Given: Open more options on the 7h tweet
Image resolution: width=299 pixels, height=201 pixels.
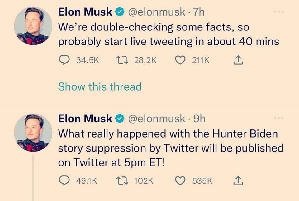Looking at the screenshot, I should [281, 12].
